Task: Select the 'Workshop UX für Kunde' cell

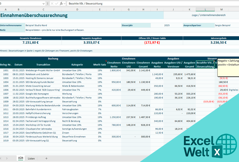Action: (43, 125)
